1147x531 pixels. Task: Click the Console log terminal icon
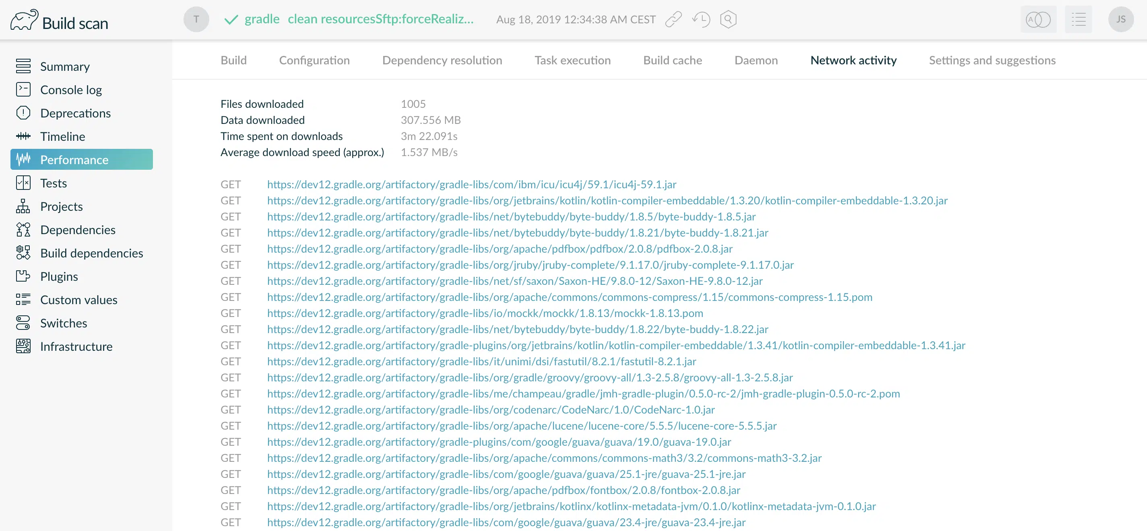pos(23,89)
